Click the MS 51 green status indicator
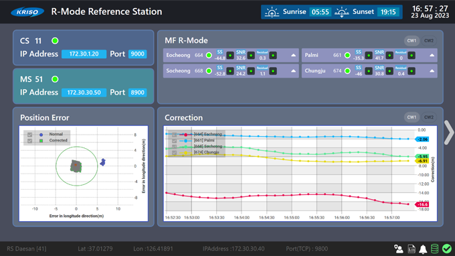Viewport: 455px width, 256px height. pos(55,79)
